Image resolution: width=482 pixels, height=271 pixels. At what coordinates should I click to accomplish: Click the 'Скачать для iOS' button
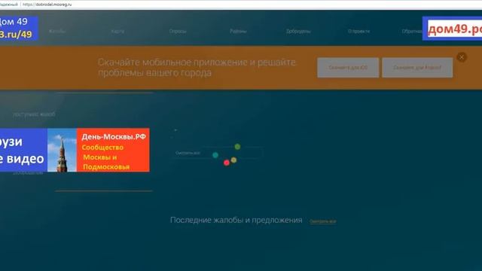[348, 68]
